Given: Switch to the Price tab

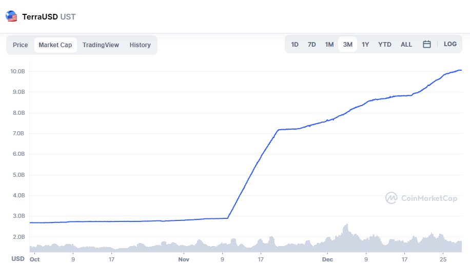Looking at the screenshot, I should [x=21, y=45].
